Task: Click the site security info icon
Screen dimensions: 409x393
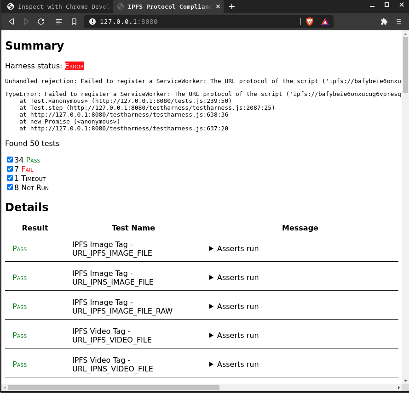Action: coord(92,22)
